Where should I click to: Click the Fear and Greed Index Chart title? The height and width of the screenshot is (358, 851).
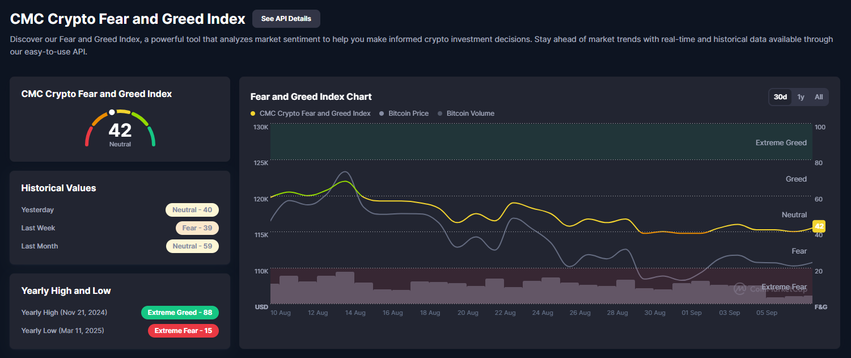(x=311, y=97)
